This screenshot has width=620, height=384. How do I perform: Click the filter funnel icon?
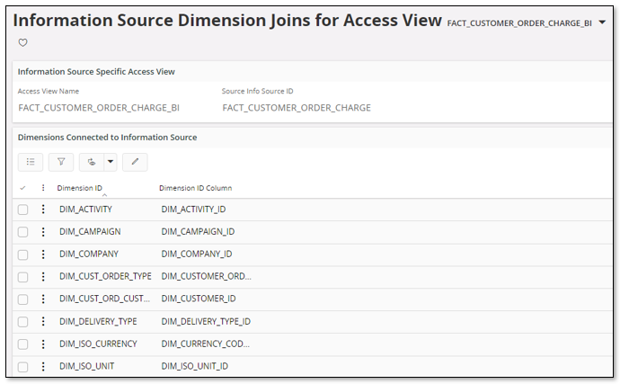pos(61,162)
